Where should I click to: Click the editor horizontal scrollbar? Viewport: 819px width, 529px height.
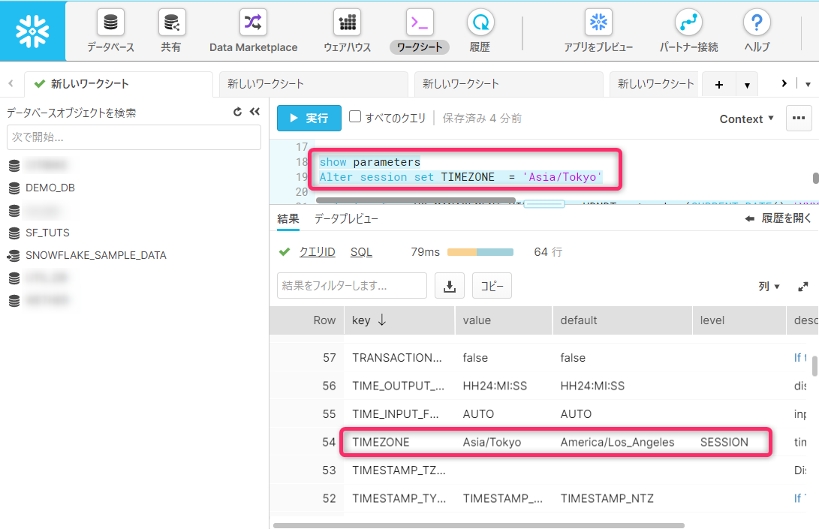(x=416, y=200)
